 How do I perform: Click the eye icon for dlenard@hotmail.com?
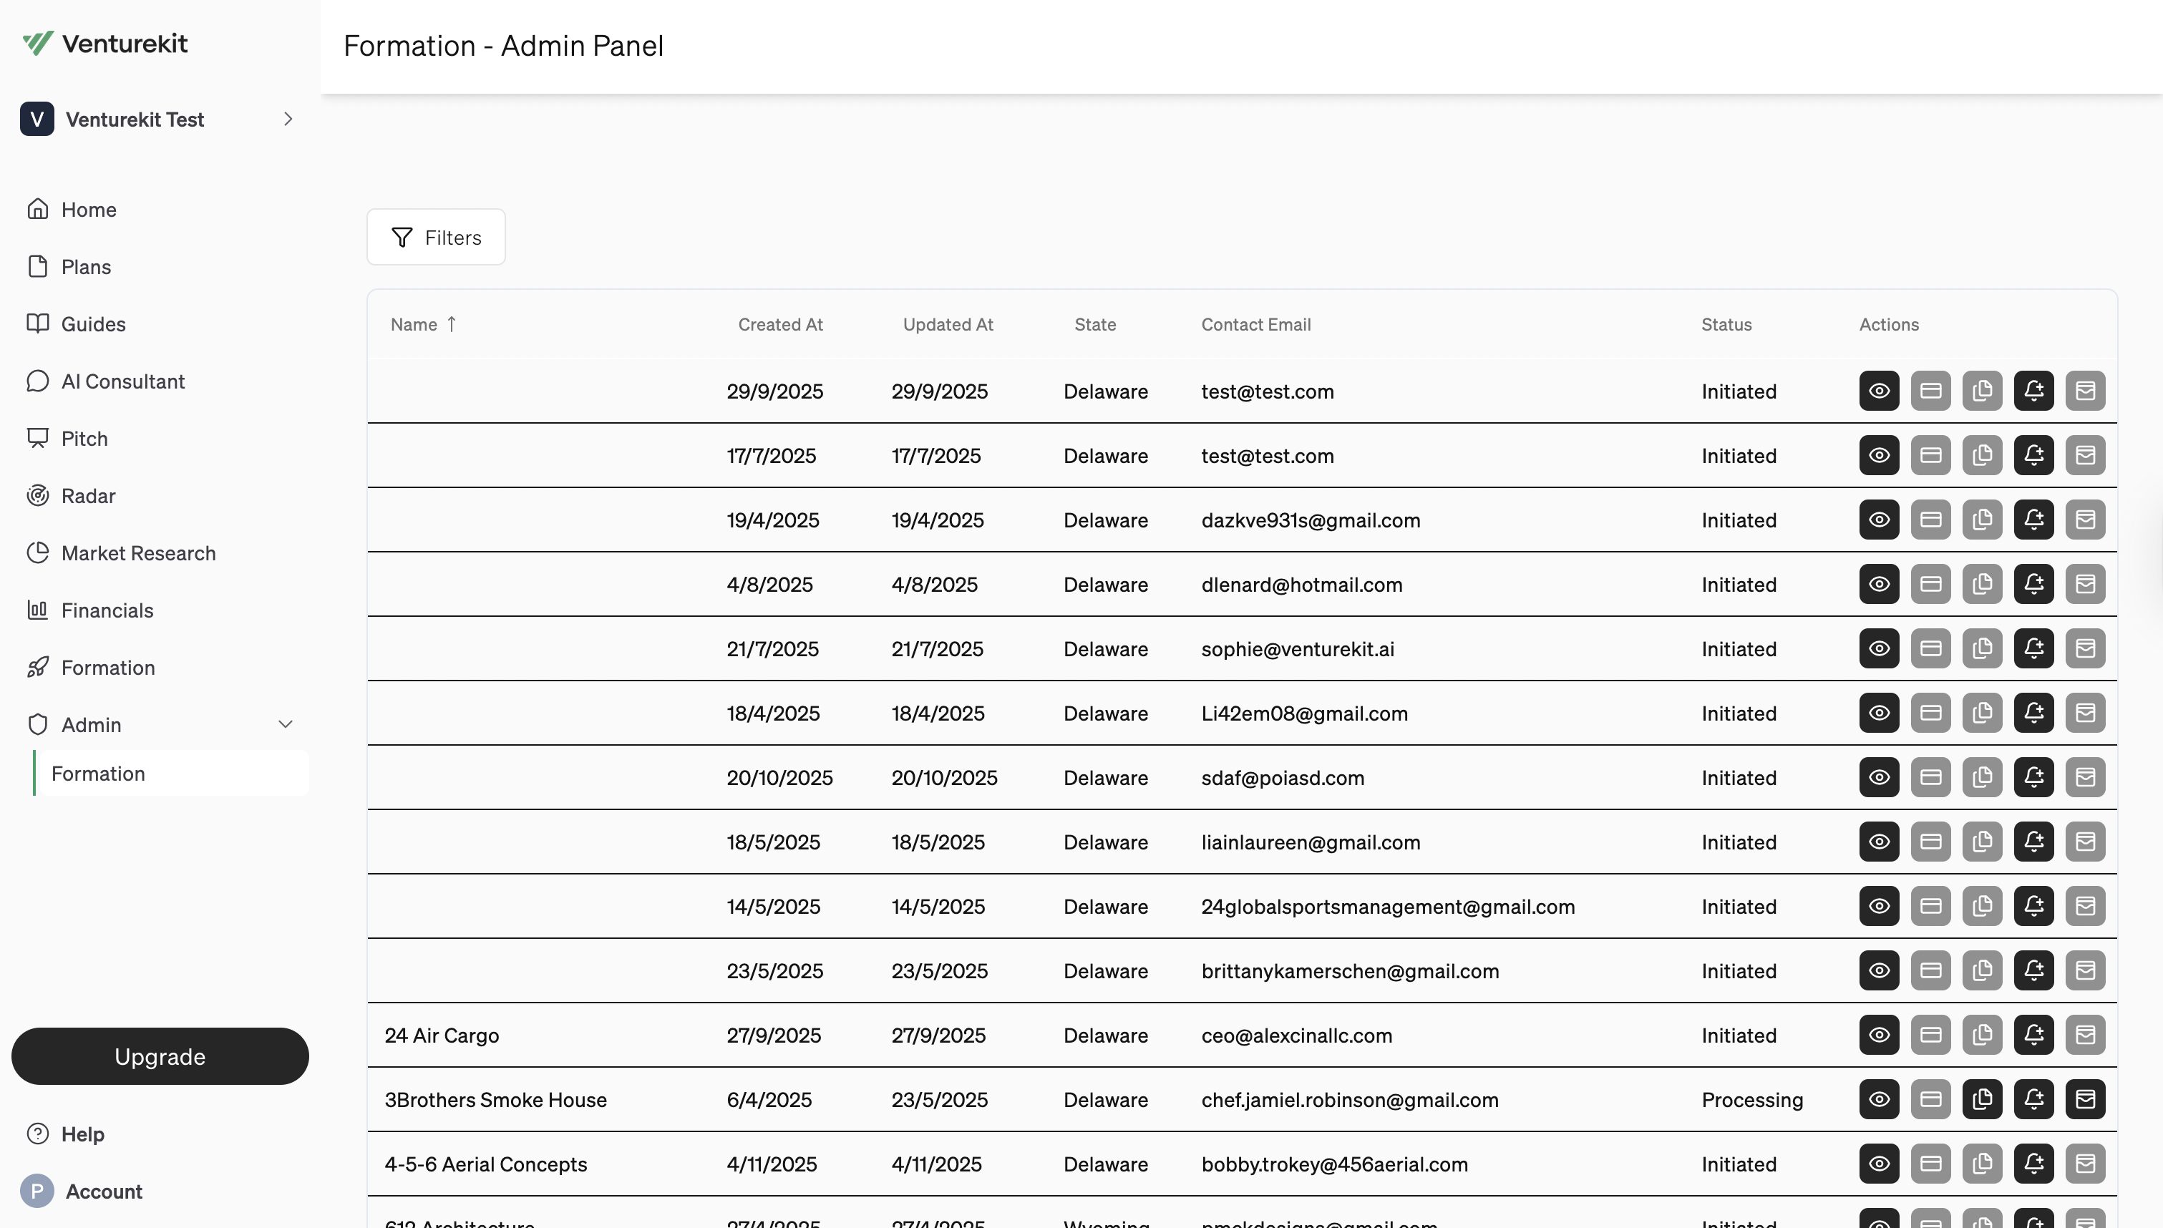[1879, 584]
